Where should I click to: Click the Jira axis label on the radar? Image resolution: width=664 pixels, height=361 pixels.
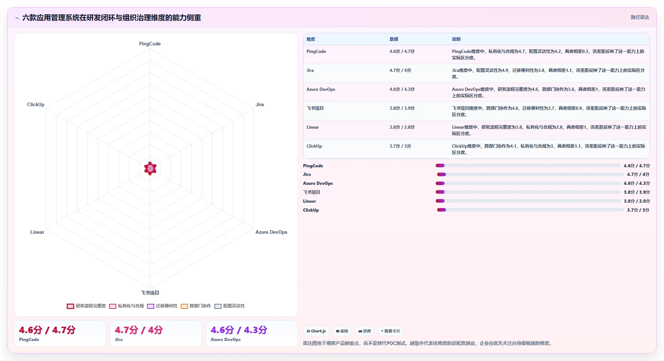tap(259, 104)
